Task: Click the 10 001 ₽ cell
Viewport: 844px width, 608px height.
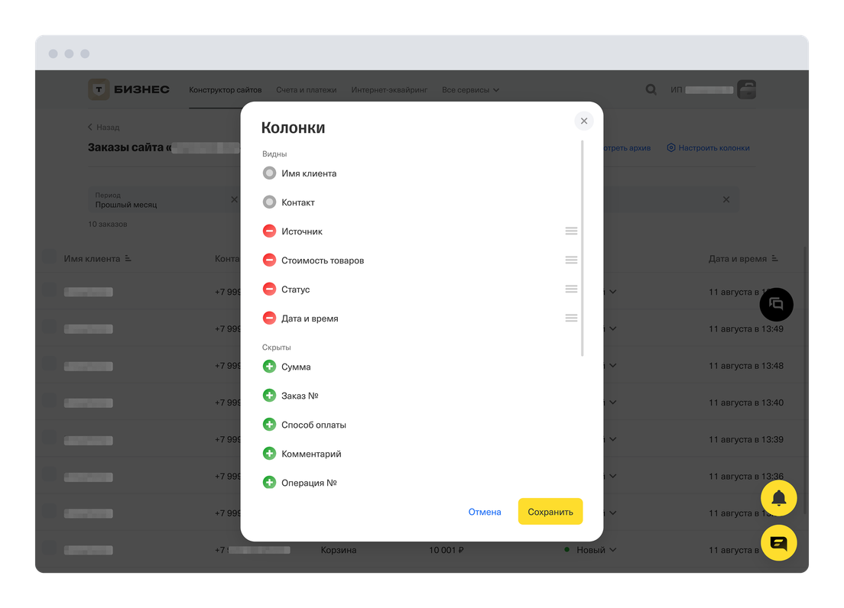Action: [x=446, y=550]
